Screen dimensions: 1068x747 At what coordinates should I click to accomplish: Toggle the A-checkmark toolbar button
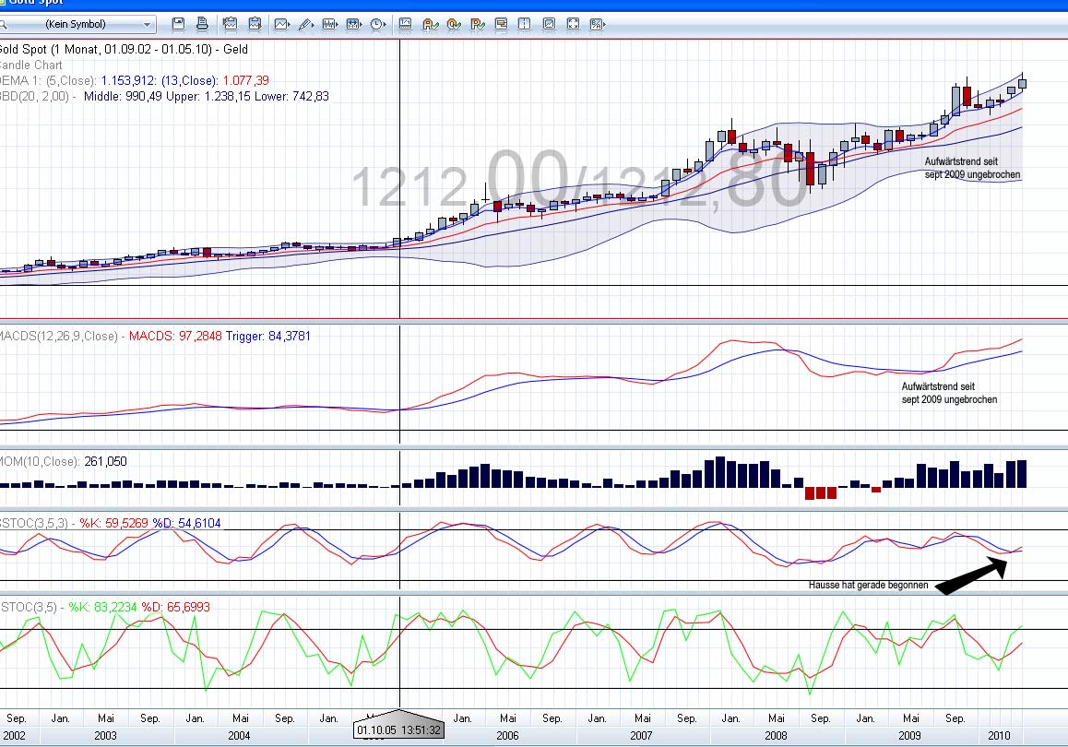pos(429,24)
